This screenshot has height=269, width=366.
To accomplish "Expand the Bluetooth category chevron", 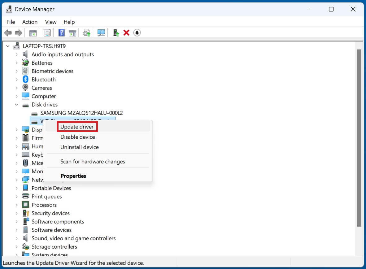I will 16,79.
